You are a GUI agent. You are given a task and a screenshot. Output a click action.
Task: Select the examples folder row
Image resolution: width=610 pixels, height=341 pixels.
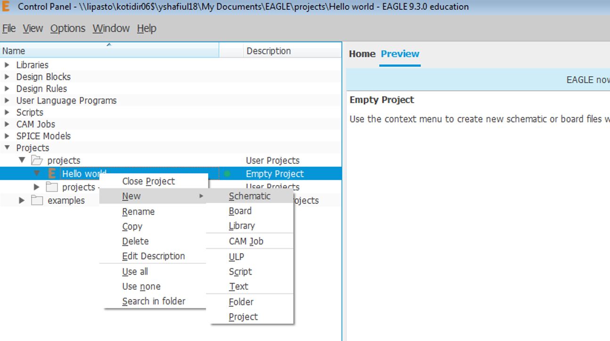pyautogui.click(x=66, y=201)
